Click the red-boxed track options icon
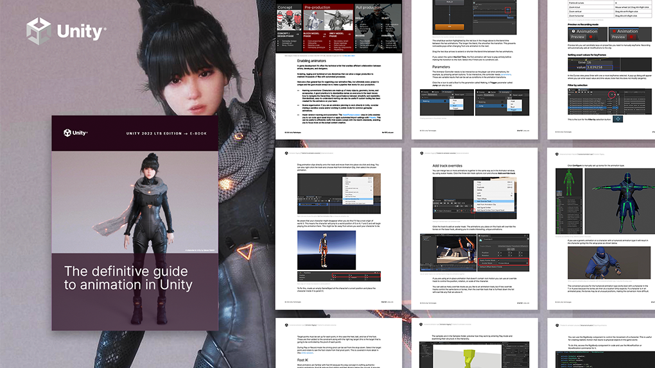Screen dimensions: 655x368 pos(473,211)
